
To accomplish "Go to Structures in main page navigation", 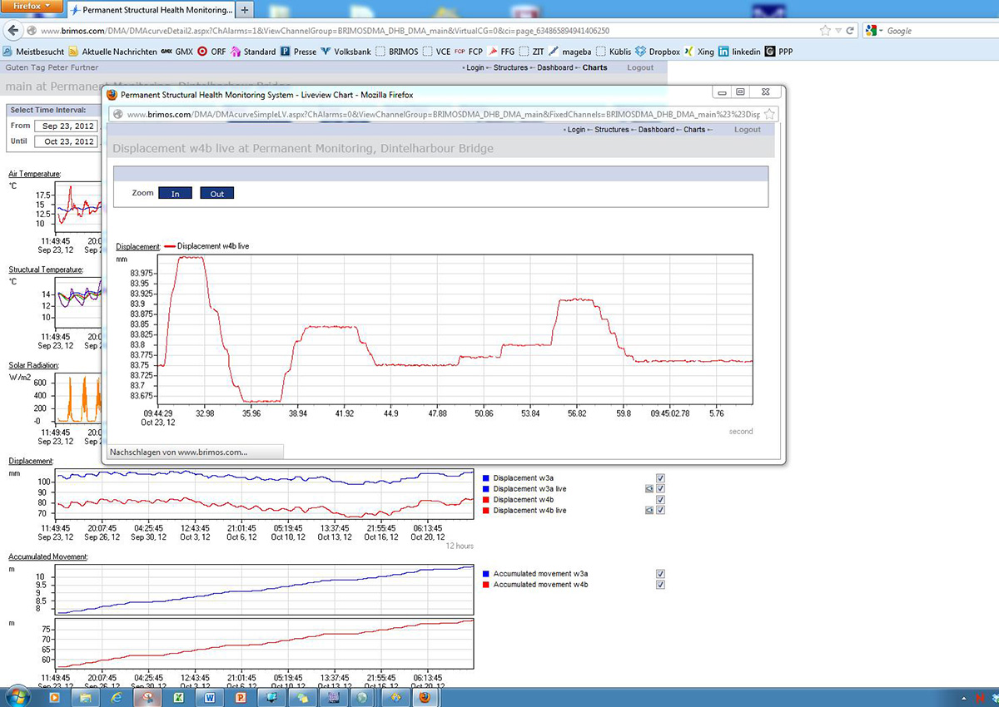I will coord(509,67).
